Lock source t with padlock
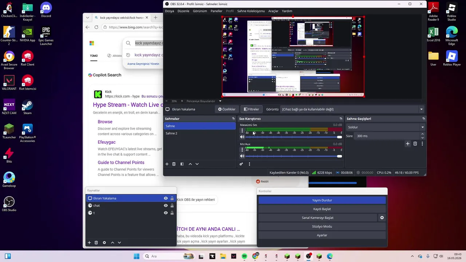Screen dimensions: 466x262 [x=172, y=213]
